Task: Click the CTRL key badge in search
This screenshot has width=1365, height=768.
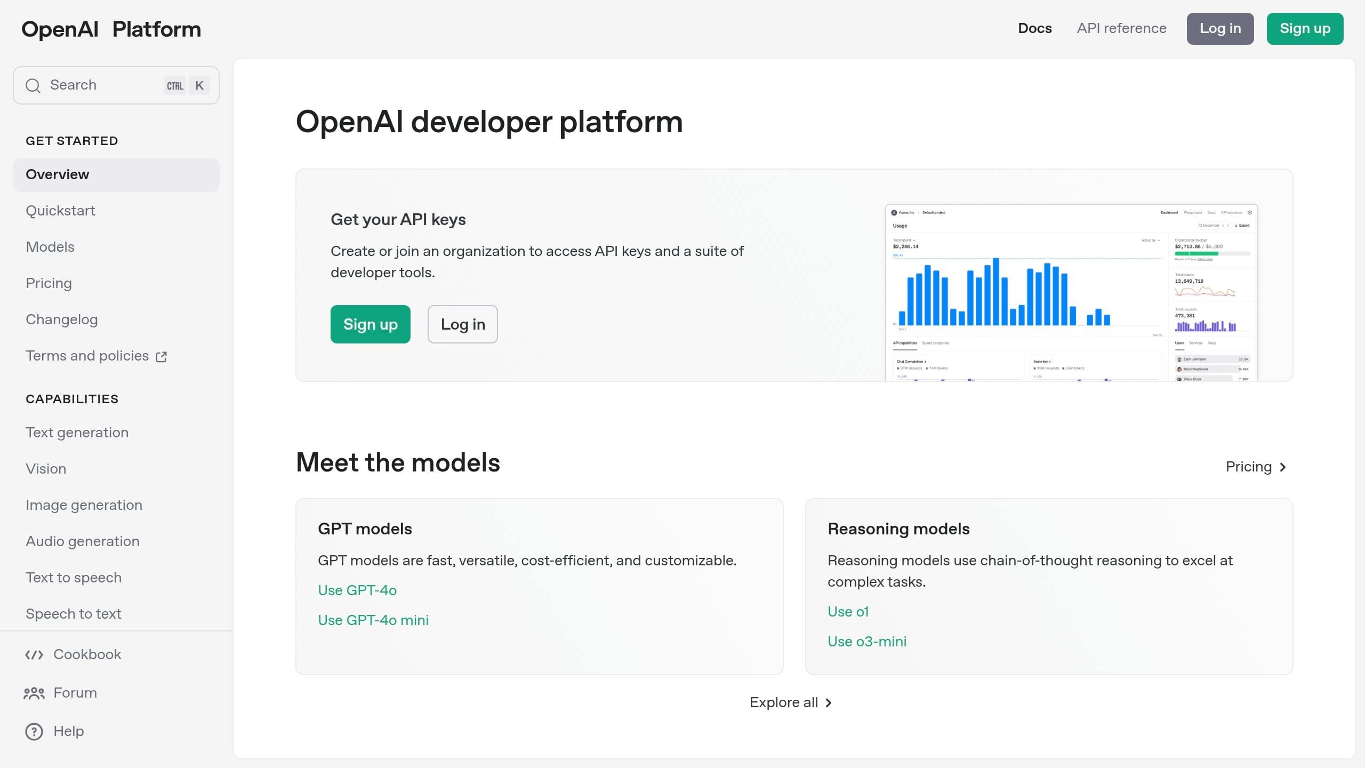Action: coord(175,85)
